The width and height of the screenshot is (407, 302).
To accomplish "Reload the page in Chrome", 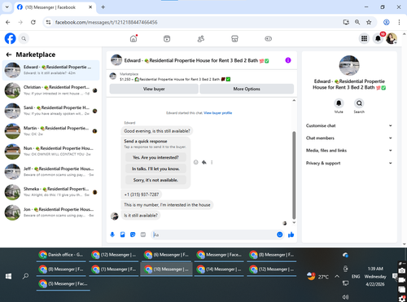I will 33,22.
